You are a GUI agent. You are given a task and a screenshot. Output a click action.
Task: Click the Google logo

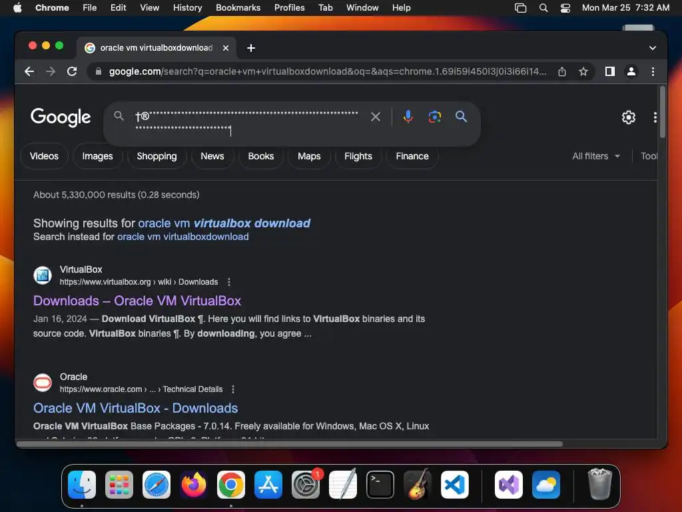pyautogui.click(x=61, y=117)
